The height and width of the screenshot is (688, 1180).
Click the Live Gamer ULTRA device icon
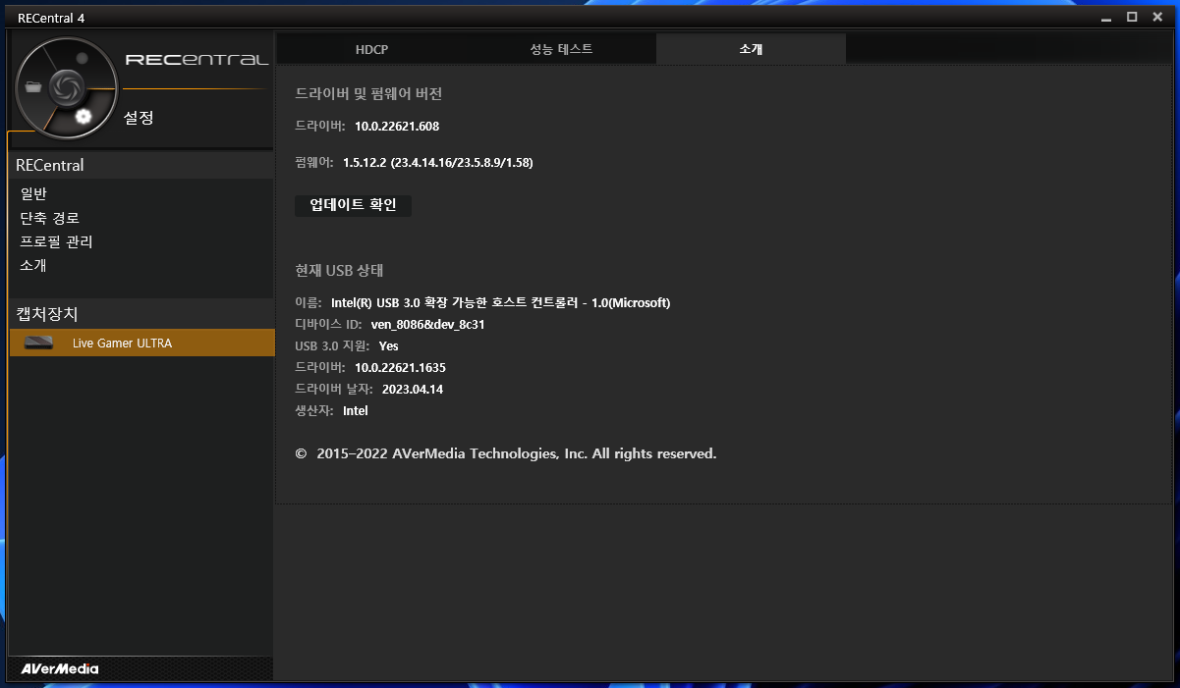coord(38,343)
